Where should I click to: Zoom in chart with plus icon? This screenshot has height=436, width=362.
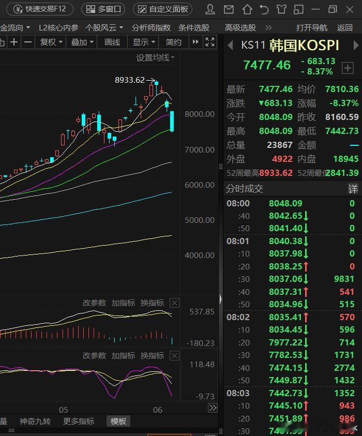(14, 42)
